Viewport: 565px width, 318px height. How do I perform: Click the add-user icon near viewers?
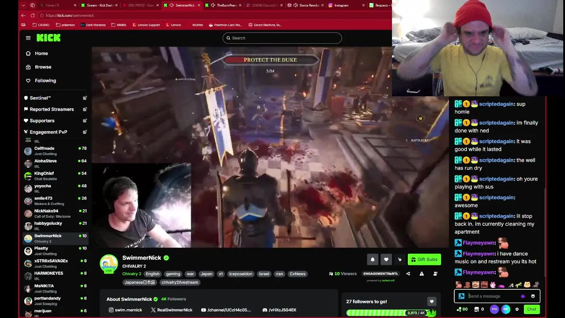point(435,274)
